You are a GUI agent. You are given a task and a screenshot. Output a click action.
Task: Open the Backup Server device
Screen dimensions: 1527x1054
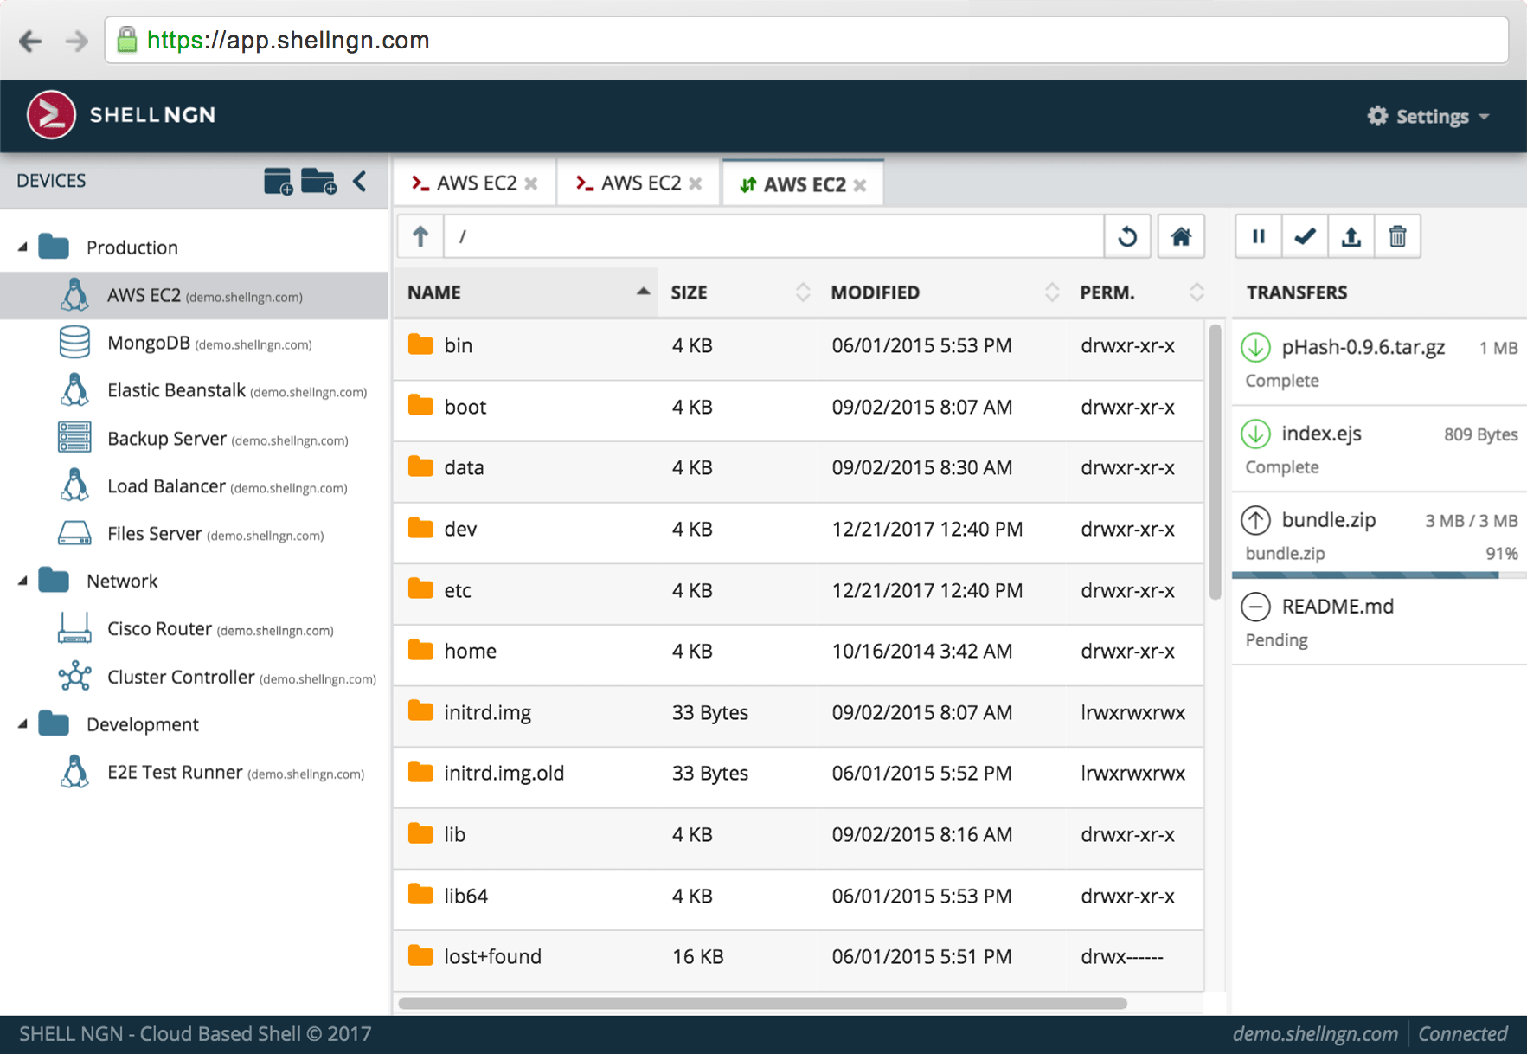pyautogui.click(x=194, y=439)
